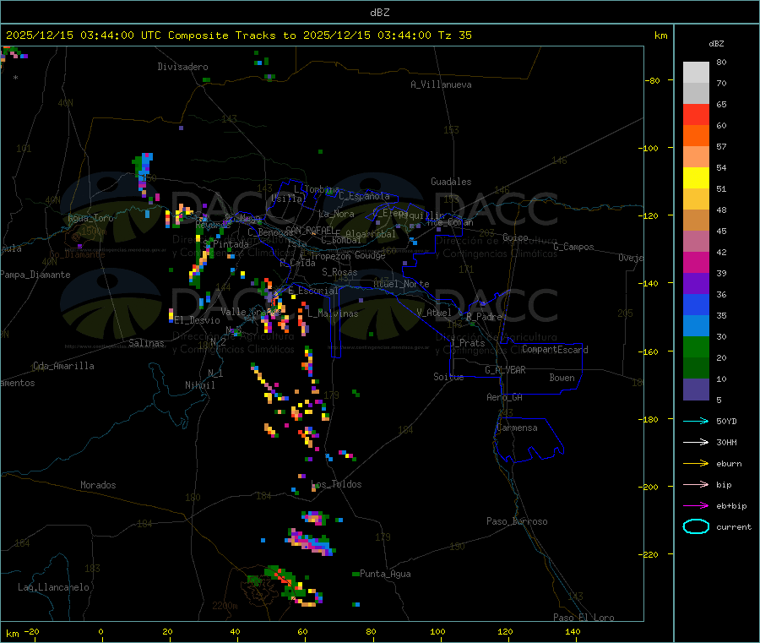Click the light gray 70–80 dBZ swatch
Screen dimensions: 760x643
696,73
